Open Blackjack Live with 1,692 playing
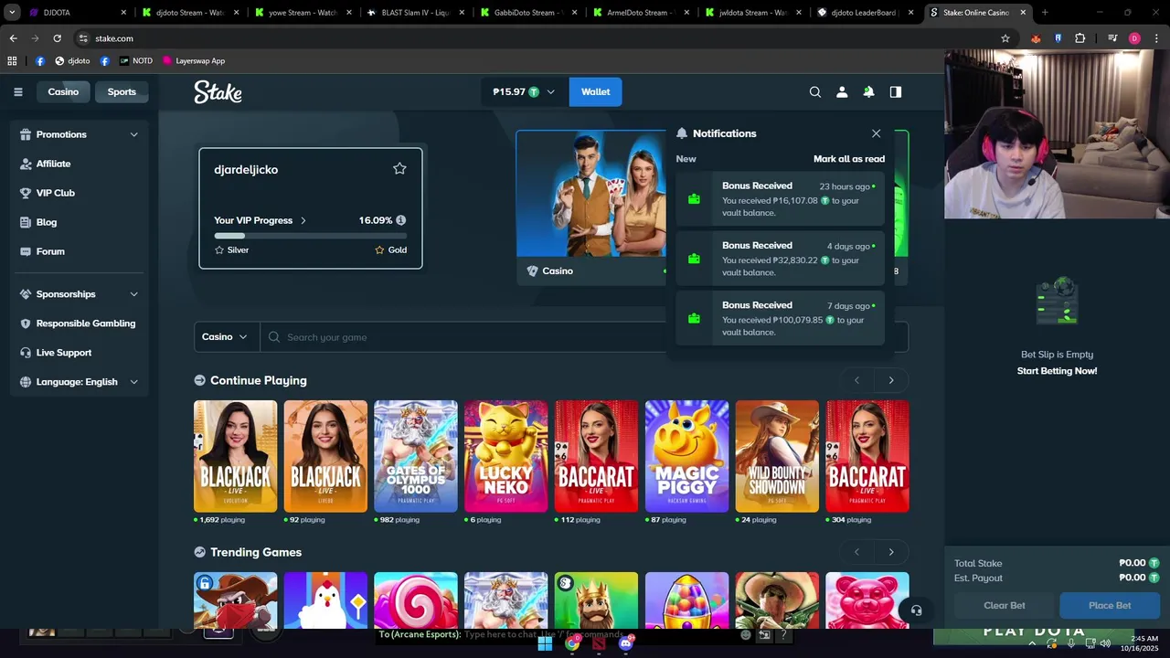The height and width of the screenshot is (658, 1170). (x=235, y=456)
